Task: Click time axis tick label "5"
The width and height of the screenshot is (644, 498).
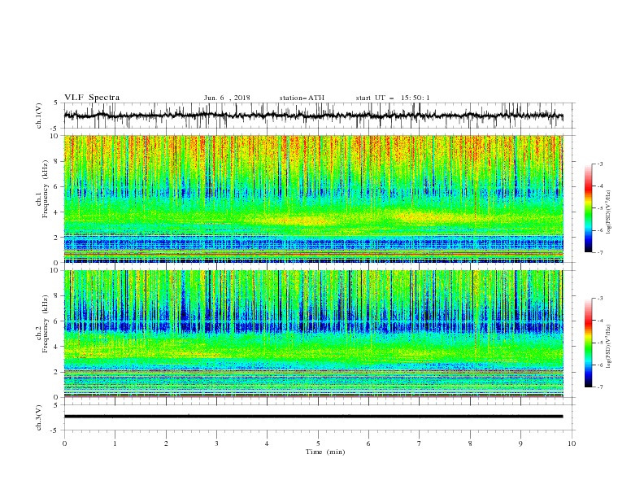Action: click(318, 443)
